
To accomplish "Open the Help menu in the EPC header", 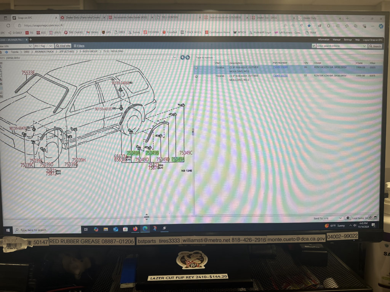I will [357, 40].
